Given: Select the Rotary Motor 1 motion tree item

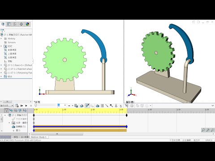Looking at the screenshot, I should pos(19,127).
